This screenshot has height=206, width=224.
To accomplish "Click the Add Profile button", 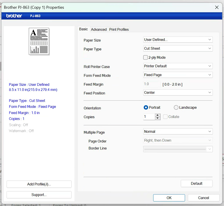I will 39,184.
